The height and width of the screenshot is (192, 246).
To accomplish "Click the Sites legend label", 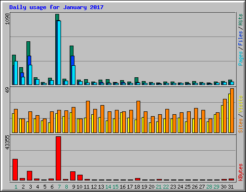I will tap(240, 126).
